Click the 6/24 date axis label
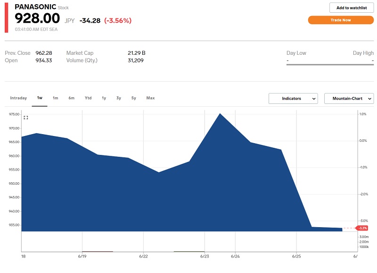Image resolution: width=377 pixels, height=273 pixels. 235,256
